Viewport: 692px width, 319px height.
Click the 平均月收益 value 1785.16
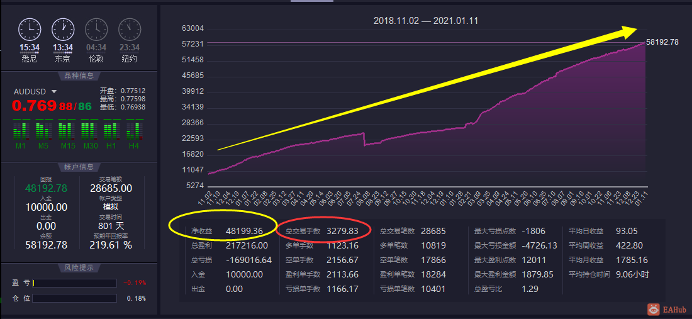tap(632, 260)
